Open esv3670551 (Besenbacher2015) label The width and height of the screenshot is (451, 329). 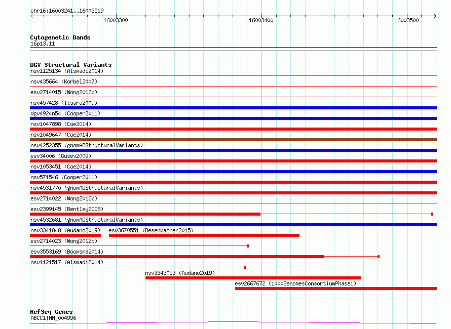click(151, 230)
